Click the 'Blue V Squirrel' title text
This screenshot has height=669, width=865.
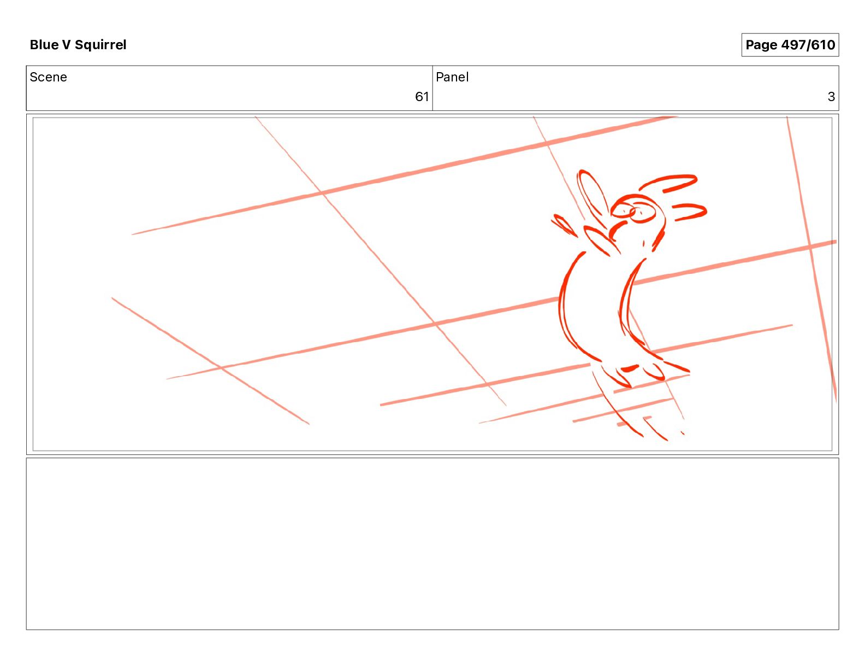tap(78, 45)
